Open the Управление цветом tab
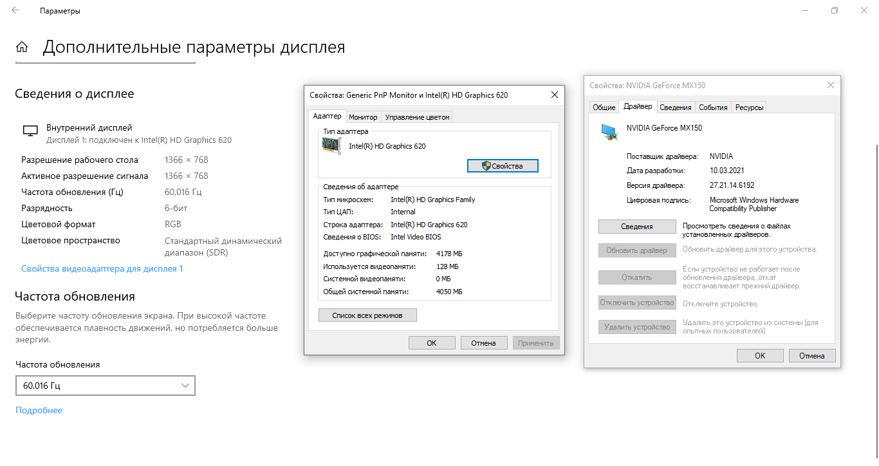The height and width of the screenshot is (466, 879). point(417,117)
